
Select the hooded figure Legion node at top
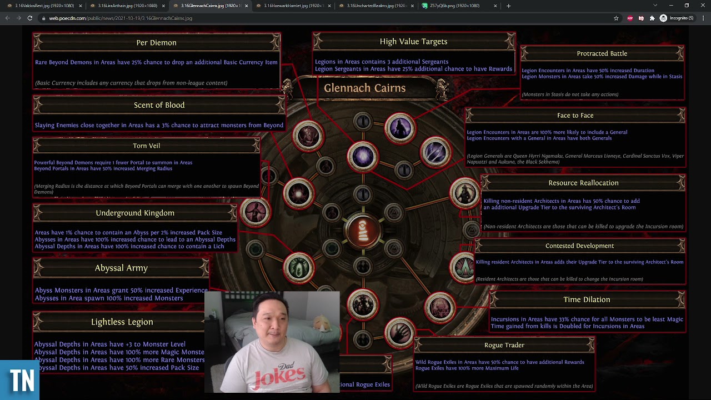coord(399,128)
